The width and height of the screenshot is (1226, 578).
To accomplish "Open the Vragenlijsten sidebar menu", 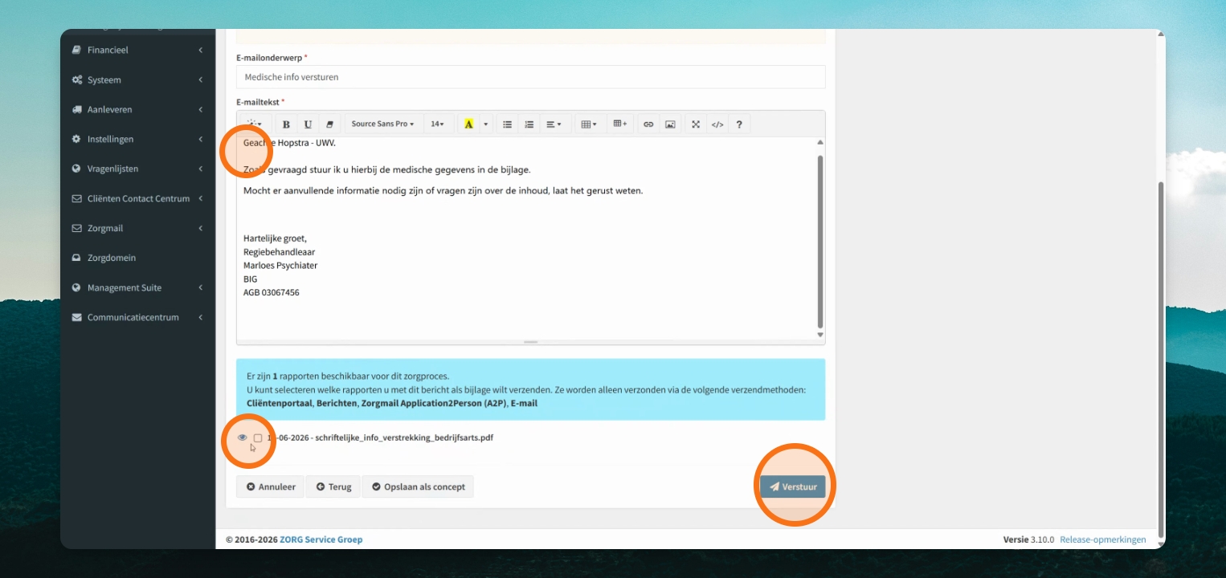I will point(137,169).
